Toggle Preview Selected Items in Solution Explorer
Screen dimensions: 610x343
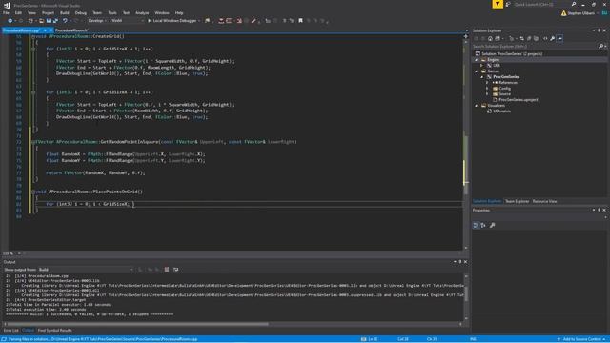point(560,38)
